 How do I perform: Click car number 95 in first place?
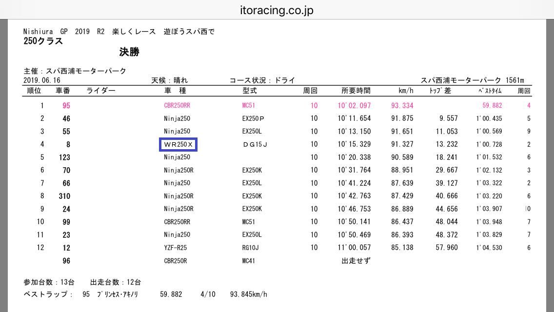66,106
